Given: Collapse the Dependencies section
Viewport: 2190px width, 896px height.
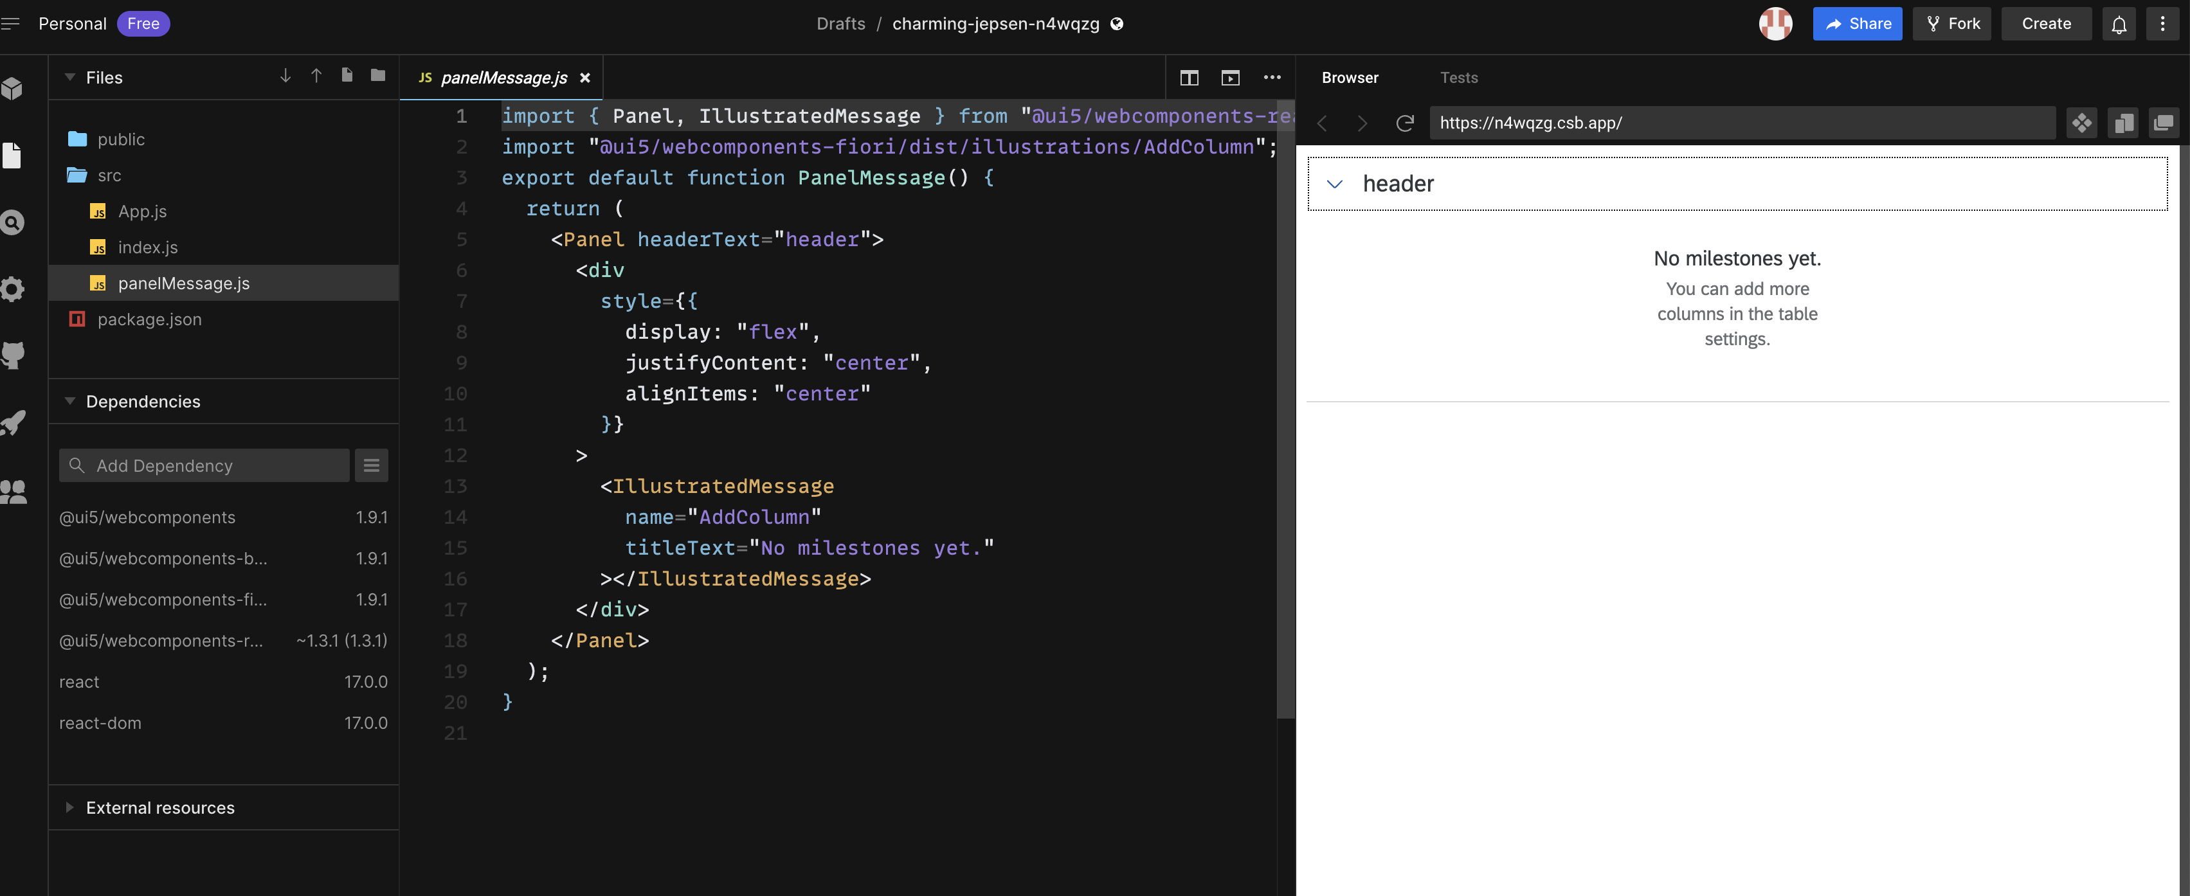Looking at the screenshot, I should [69, 401].
